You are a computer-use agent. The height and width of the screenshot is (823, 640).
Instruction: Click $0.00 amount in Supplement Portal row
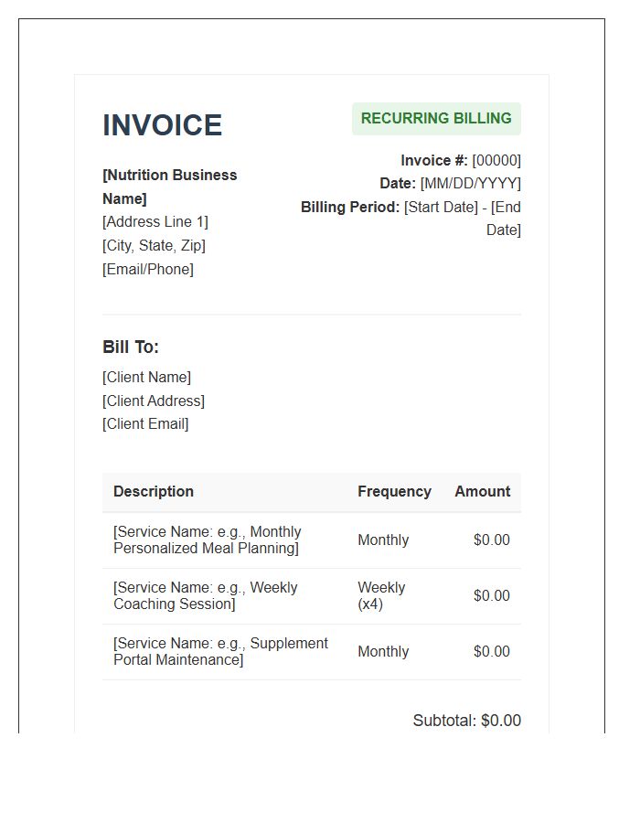point(492,651)
